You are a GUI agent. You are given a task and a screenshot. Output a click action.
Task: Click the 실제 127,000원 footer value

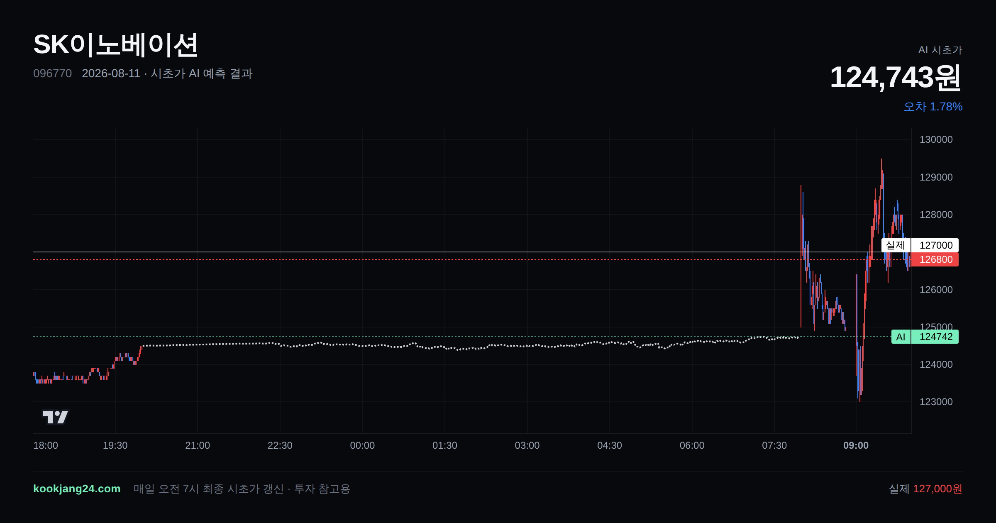coord(925,489)
